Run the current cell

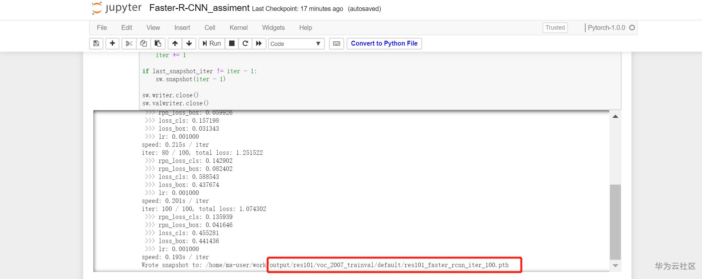point(212,43)
